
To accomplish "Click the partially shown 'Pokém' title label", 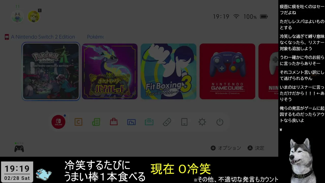I will tap(95, 37).
